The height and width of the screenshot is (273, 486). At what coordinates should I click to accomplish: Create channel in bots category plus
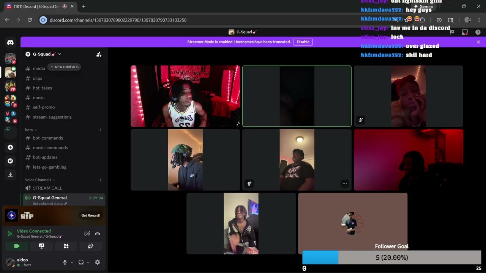[101, 130]
